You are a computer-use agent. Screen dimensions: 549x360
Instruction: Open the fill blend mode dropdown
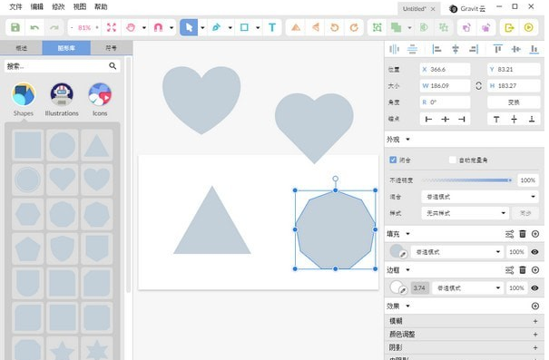coord(457,252)
